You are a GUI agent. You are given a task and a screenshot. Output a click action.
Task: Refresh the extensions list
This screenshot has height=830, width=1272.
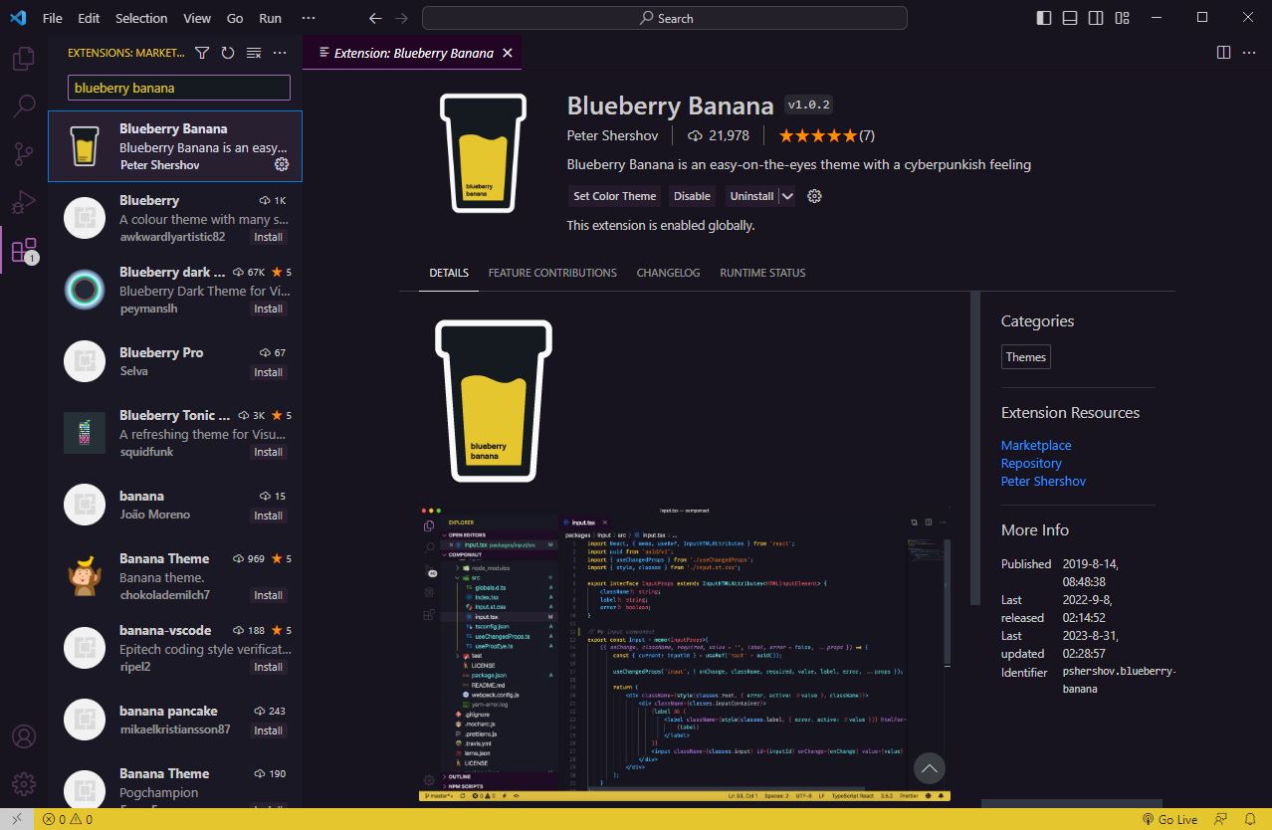(x=228, y=53)
